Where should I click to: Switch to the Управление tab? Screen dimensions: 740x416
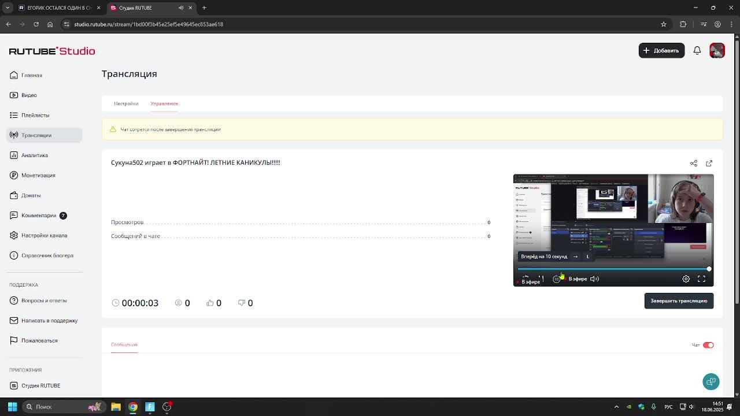tap(164, 103)
